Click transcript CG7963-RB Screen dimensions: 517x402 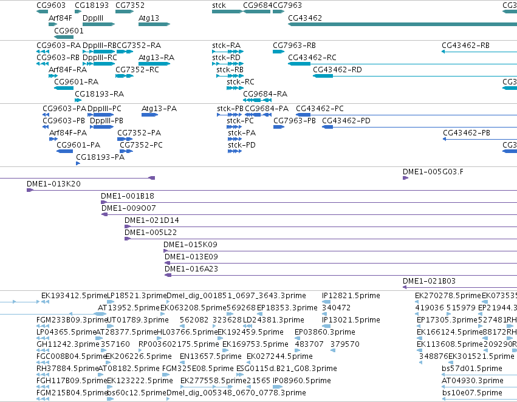click(x=278, y=52)
